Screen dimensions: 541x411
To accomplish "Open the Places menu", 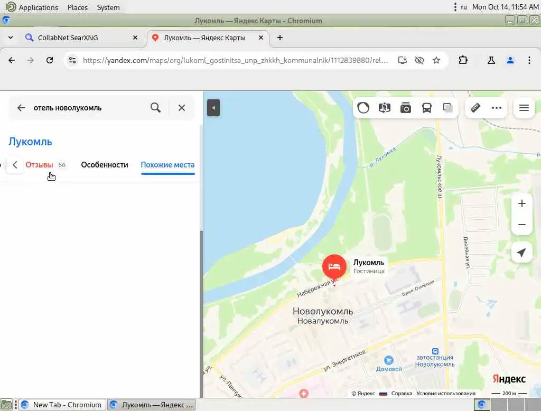I will pos(77,7).
